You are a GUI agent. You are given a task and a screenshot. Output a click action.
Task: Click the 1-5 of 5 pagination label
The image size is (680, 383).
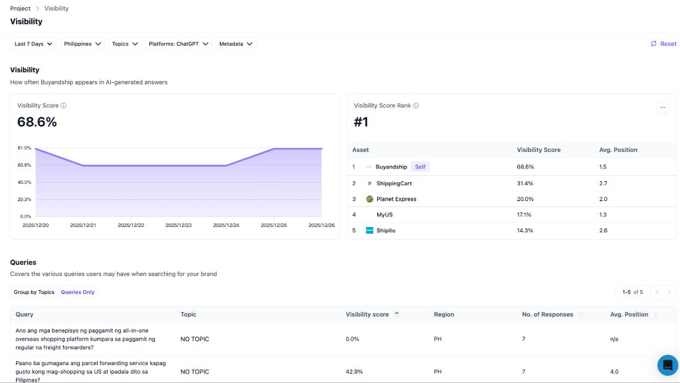click(633, 293)
